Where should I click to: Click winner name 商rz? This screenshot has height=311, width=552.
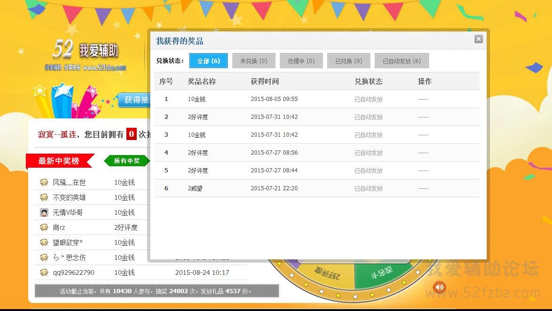[x=59, y=227]
